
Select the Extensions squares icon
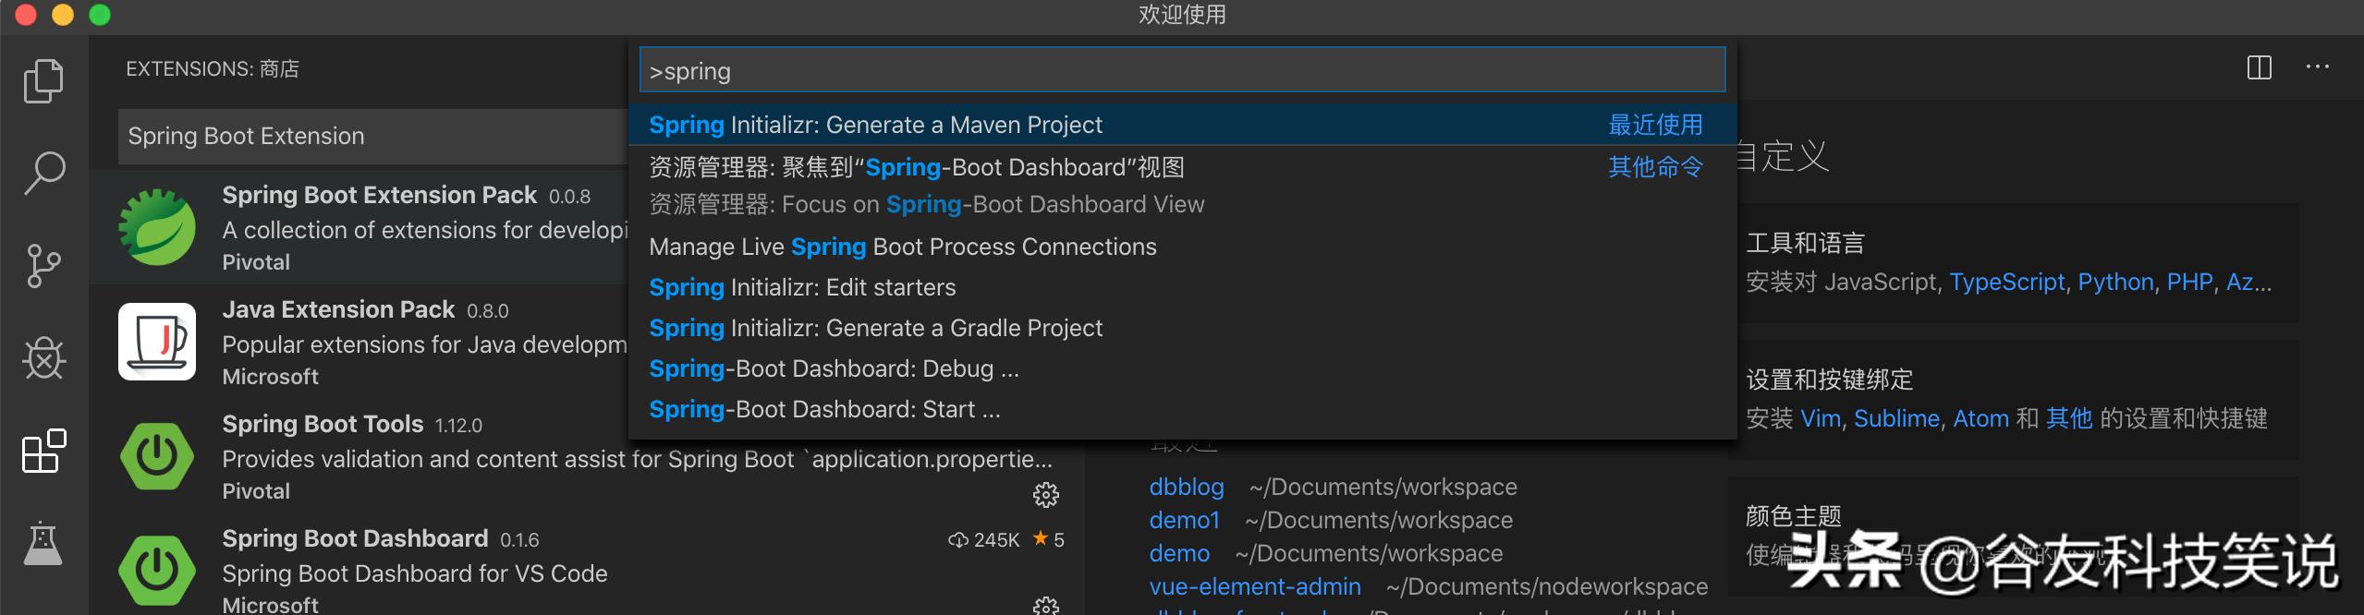click(x=43, y=451)
